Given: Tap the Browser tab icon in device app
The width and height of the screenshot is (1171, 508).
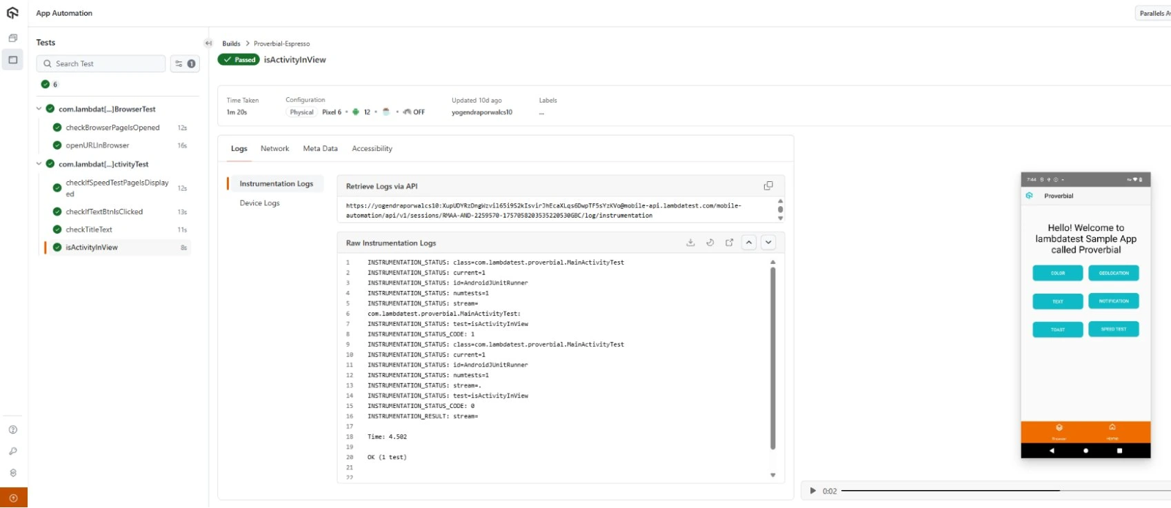Looking at the screenshot, I should (1059, 428).
